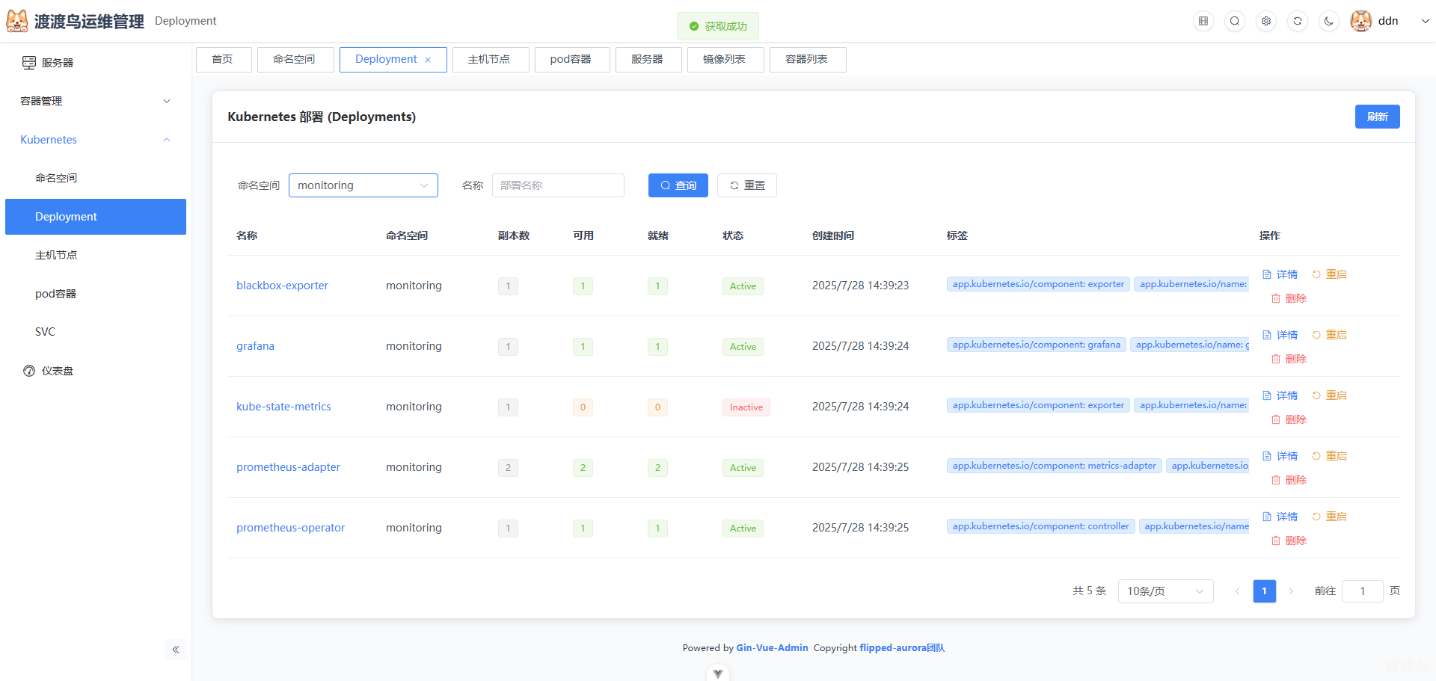Open the grafana deployment link
Screen dimensions: 1436x681
255,345
